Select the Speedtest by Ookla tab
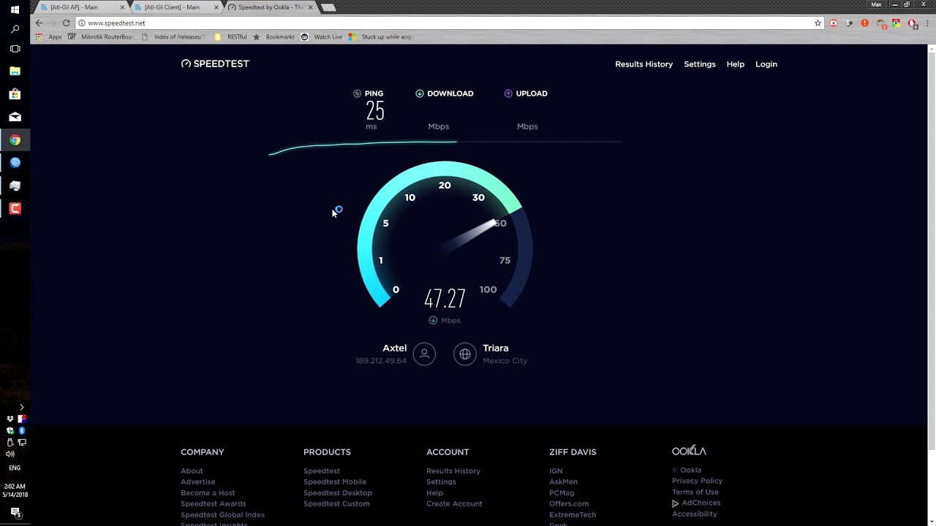Screen dimensions: 936x526 click(x=269, y=7)
